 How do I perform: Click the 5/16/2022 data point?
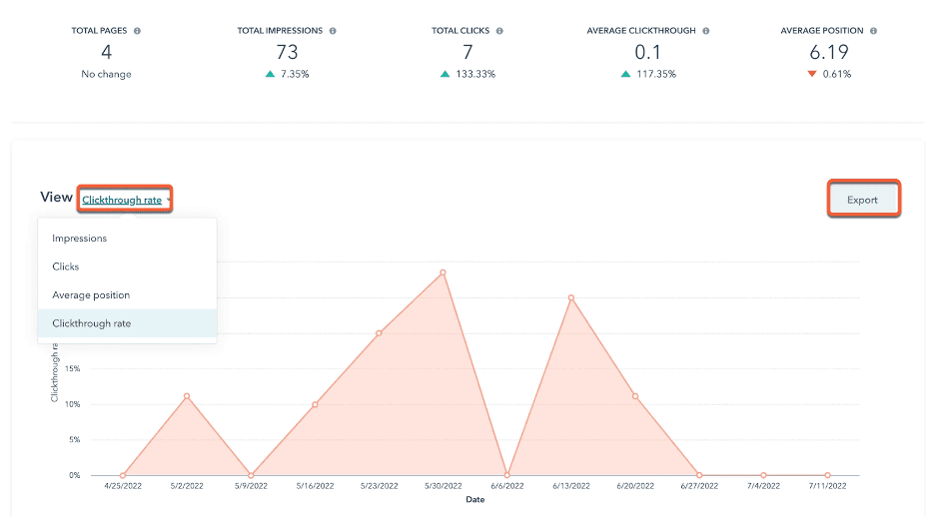[x=315, y=404]
